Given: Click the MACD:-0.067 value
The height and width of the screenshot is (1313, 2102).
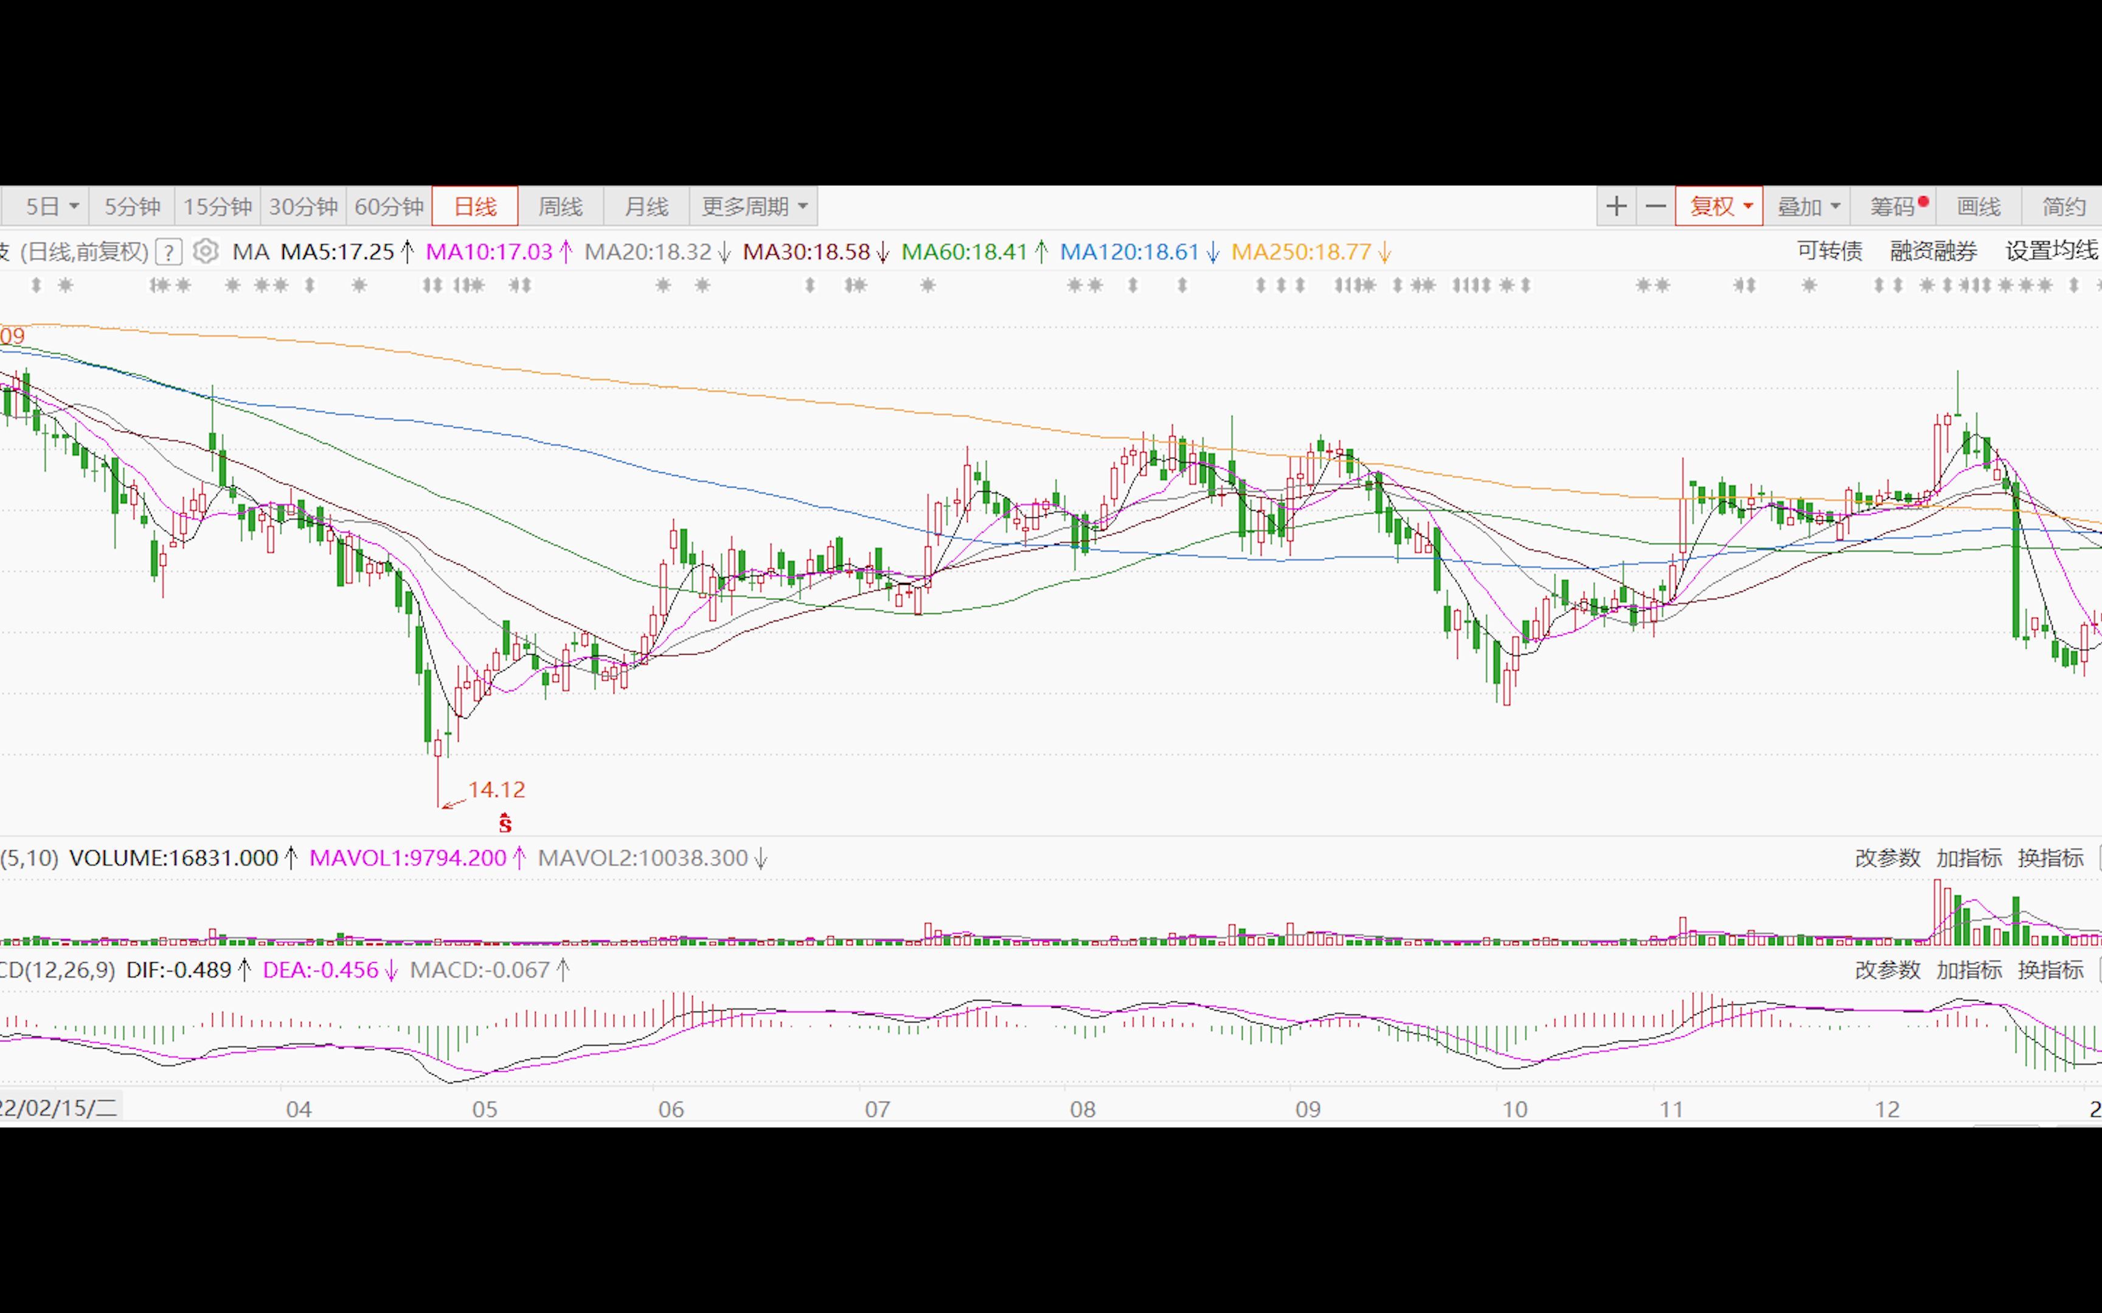Looking at the screenshot, I should (479, 970).
